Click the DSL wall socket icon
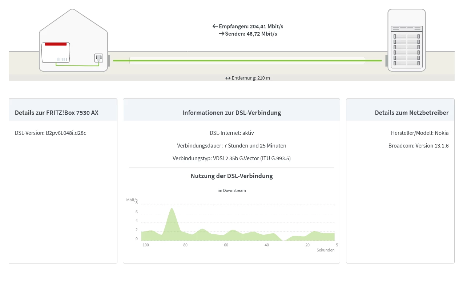 (x=99, y=58)
